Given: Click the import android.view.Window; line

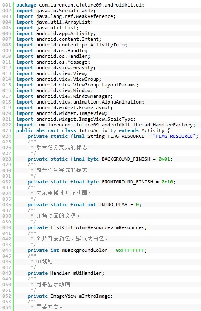Looking at the screenshot, I should pos(55,90).
